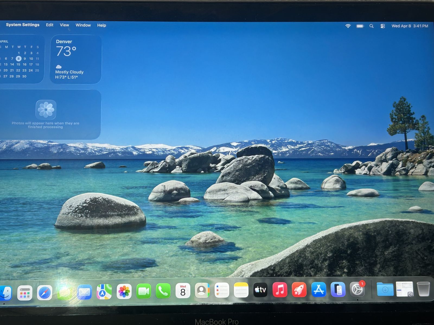Open the Apple TV app

(x=260, y=290)
